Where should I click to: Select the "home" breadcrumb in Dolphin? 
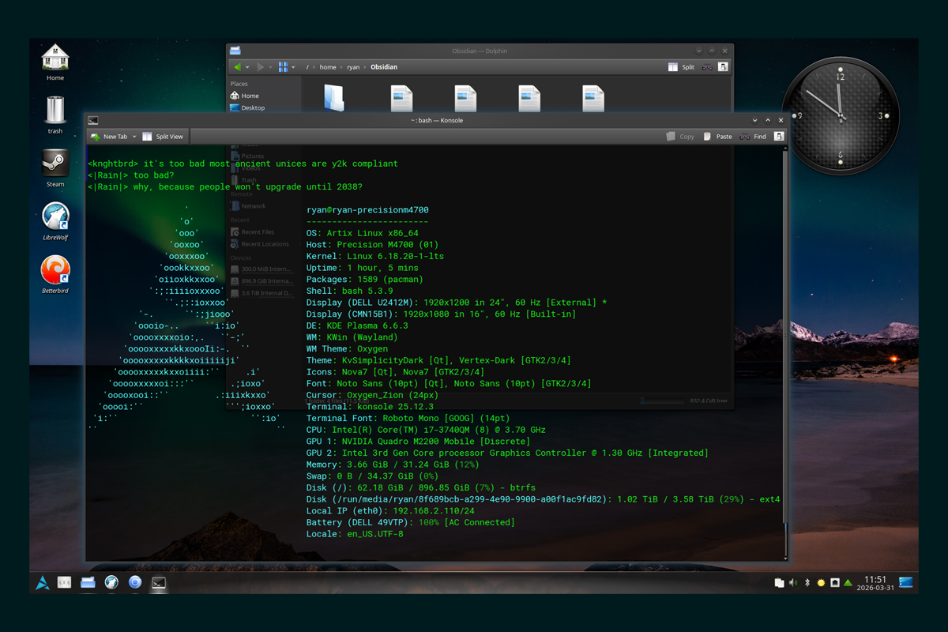(x=328, y=67)
